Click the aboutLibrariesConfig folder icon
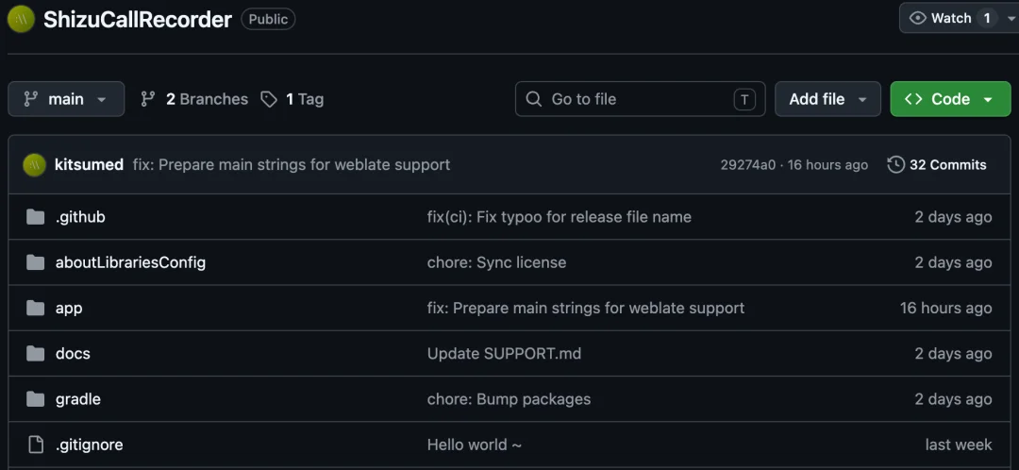The height and width of the screenshot is (470, 1019). 35,262
